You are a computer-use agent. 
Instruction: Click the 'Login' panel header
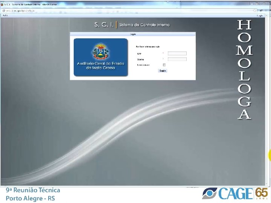tap(133, 34)
